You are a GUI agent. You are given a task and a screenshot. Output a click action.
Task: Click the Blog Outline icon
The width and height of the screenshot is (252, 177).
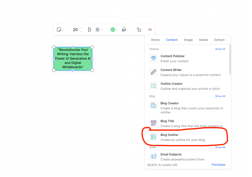click(x=154, y=137)
